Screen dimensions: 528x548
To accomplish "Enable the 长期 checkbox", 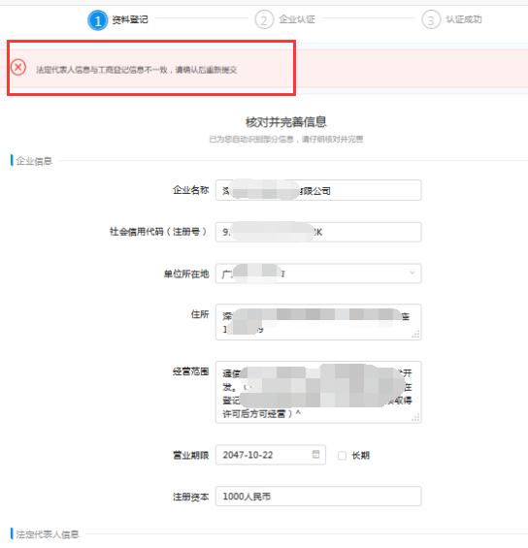I will click(342, 455).
